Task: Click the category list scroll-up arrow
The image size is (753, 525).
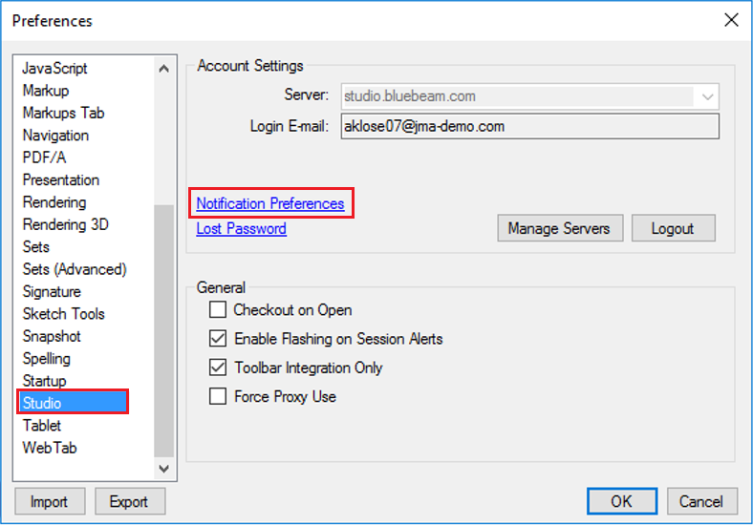Action: point(163,69)
